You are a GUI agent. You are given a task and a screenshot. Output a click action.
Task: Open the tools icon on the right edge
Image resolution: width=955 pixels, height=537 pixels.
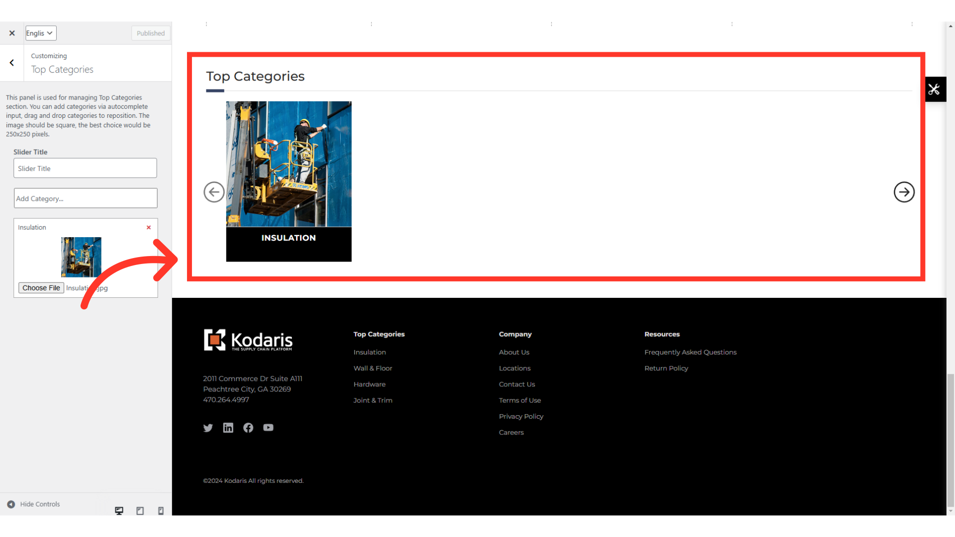tap(934, 89)
